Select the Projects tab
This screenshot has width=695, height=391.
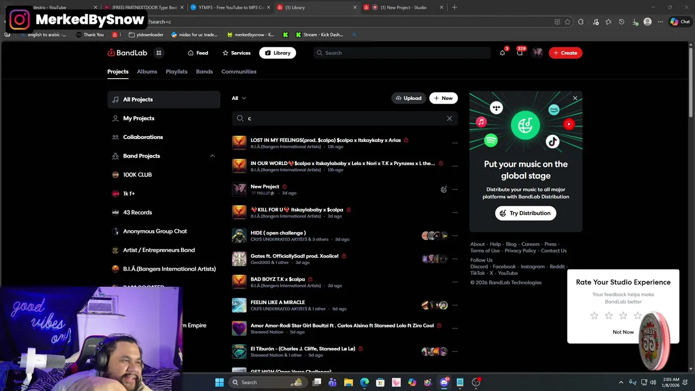118,72
